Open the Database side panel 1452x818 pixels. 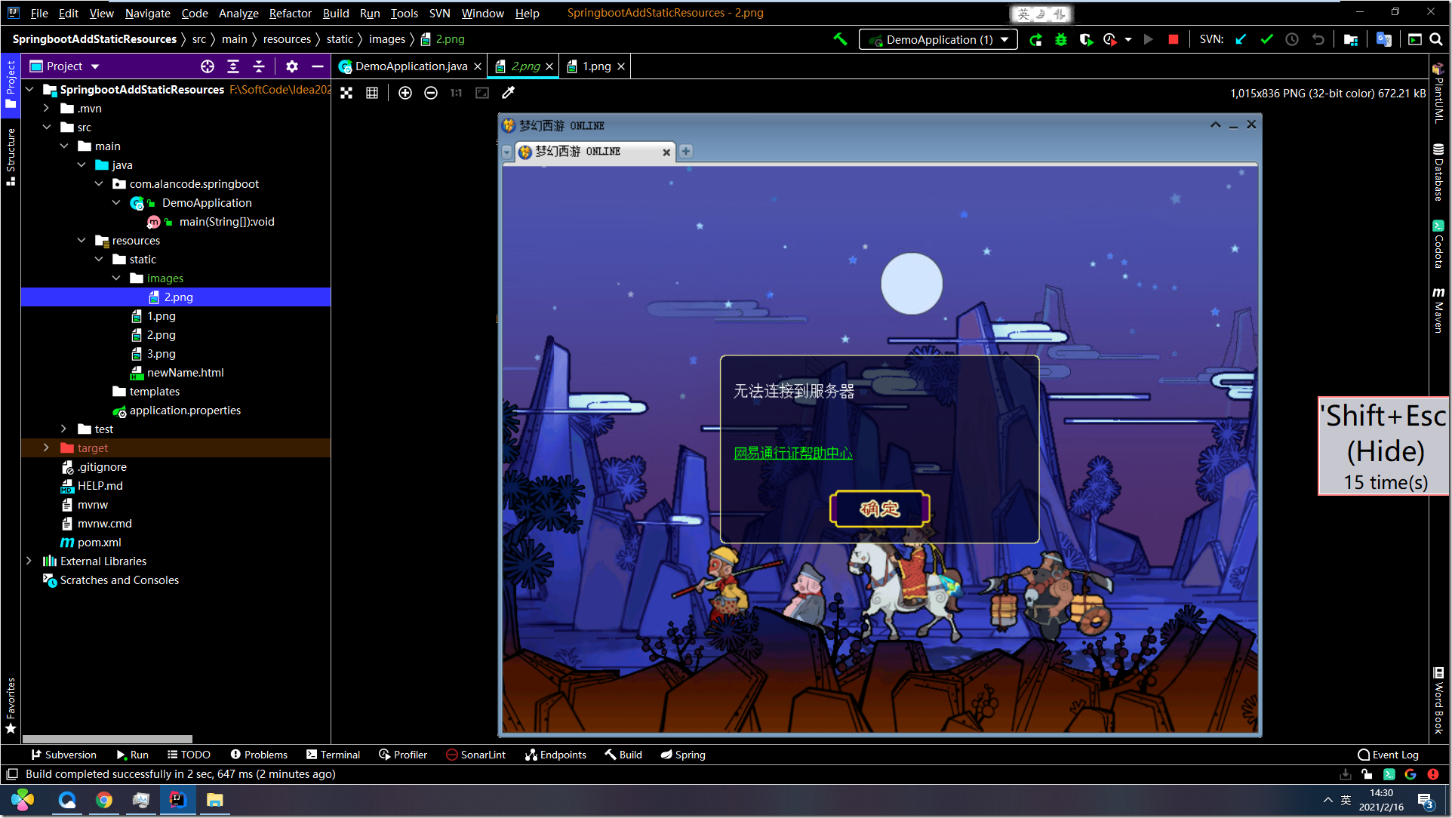1438,172
